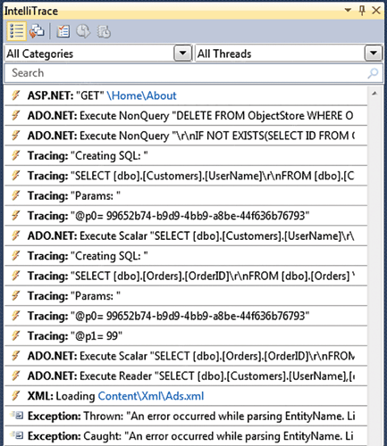Screen dimensions: 387x446
Task: Open the Content\Xml\Ads.xml link
Action: (151, 396)
